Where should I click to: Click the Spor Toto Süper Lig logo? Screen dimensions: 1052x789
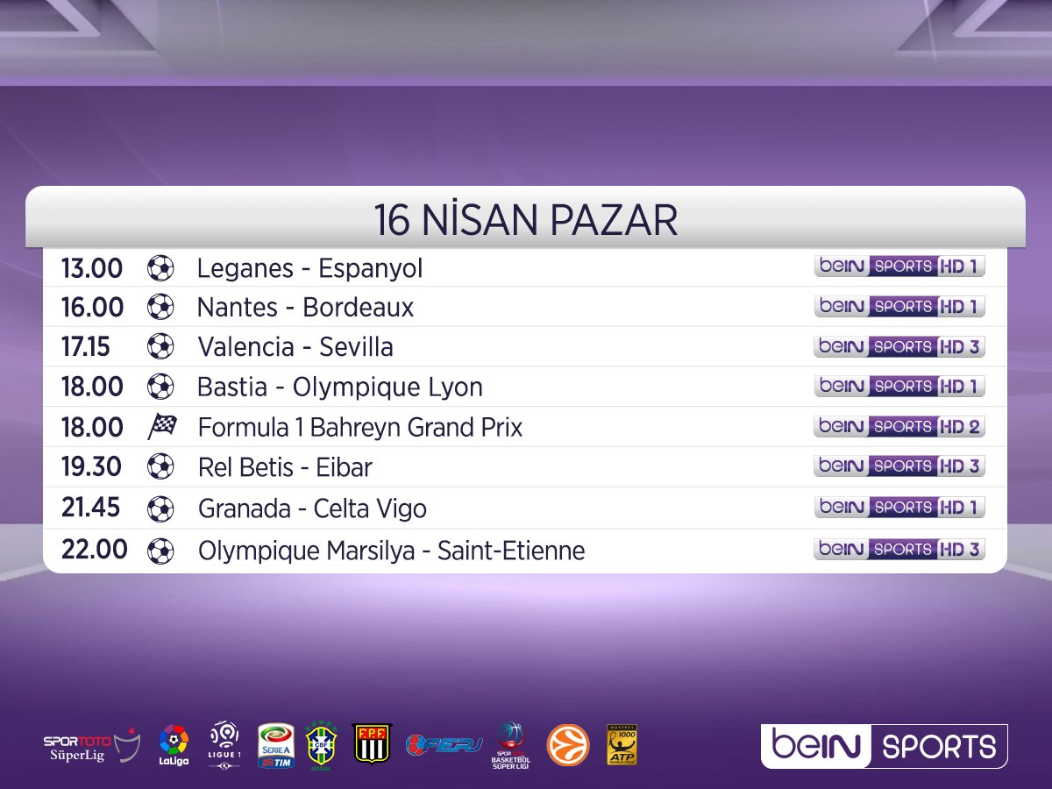[x=93, y=745]
